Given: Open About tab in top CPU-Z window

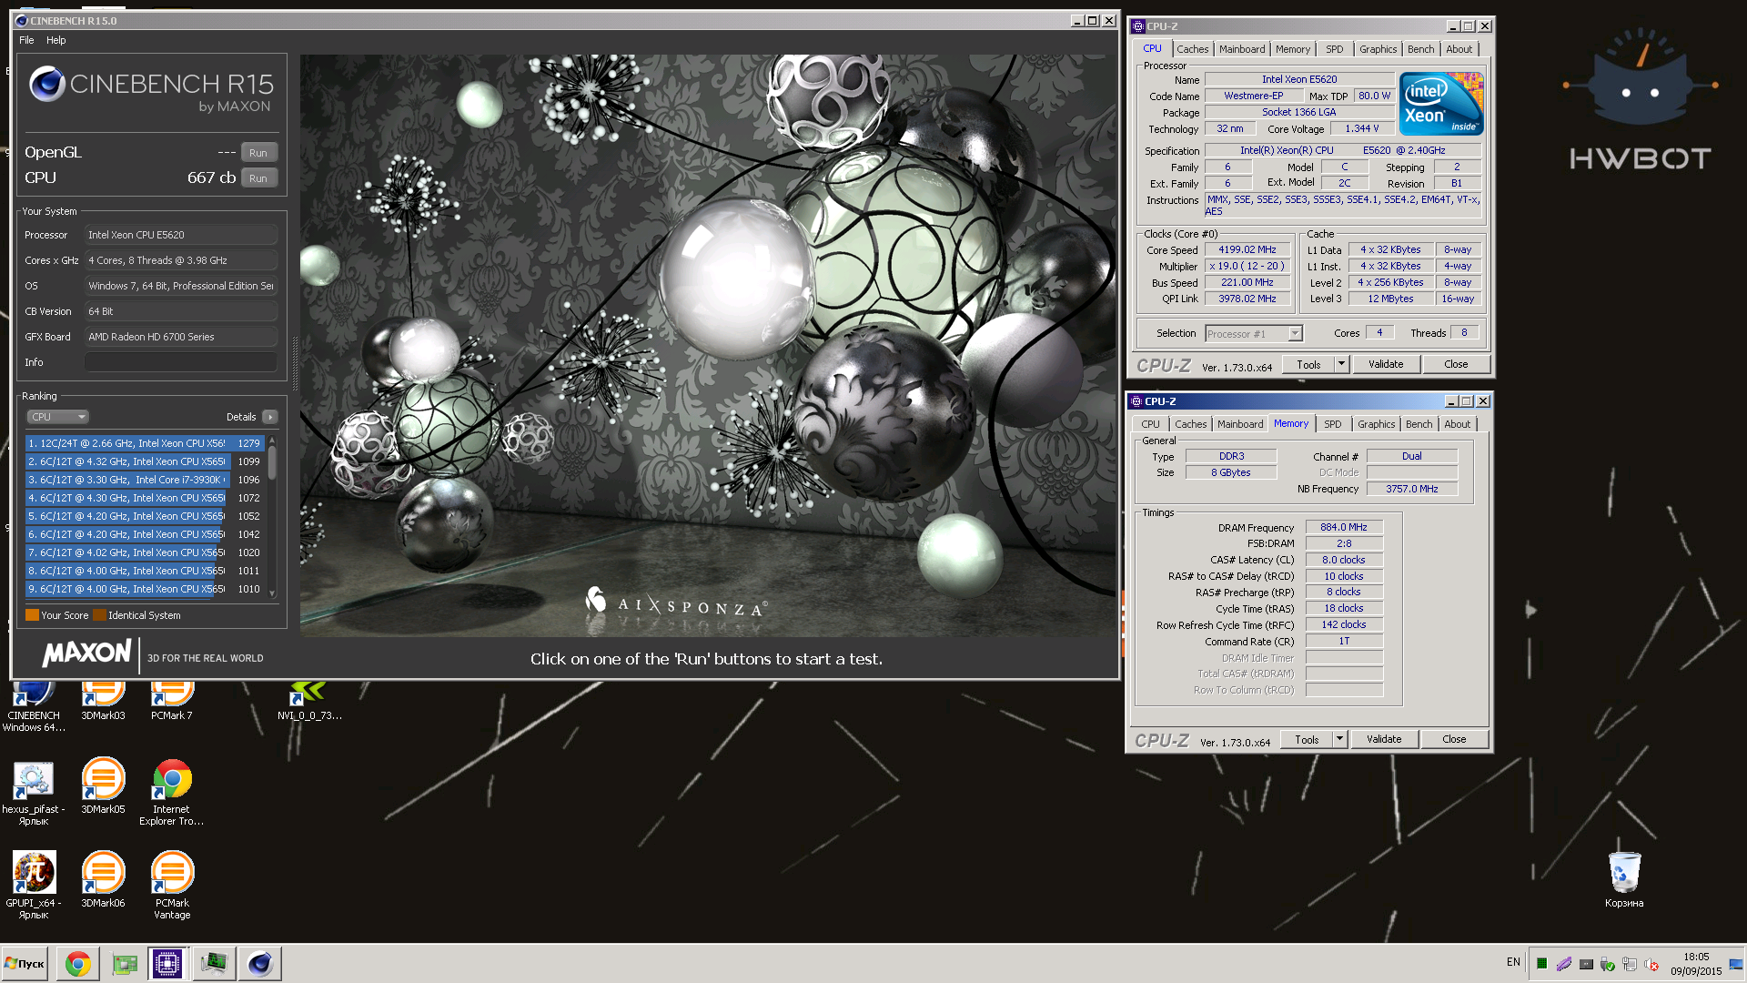Looking at the screenshot, I should [1459, 49].
